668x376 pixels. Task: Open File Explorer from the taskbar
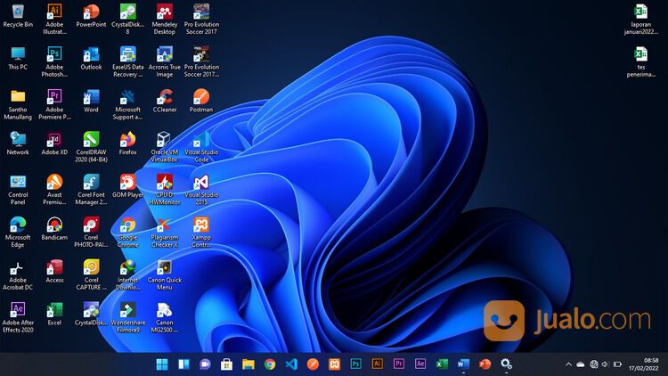click(x=248, y=364)
